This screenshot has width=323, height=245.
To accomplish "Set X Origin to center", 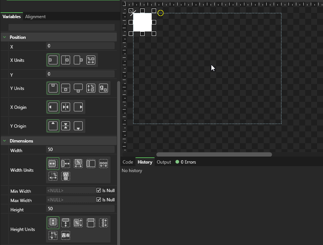I will point(66,107).
